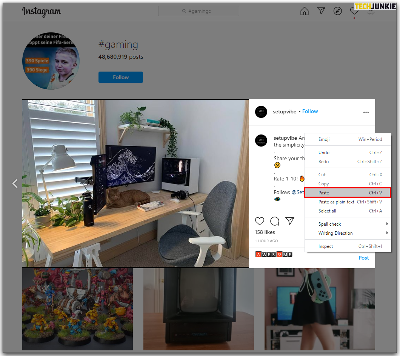Image resolution: width=400 pixels, height=356 pixels.
Task: Open the setupvibe username in post header
Action: pos(285,112)
